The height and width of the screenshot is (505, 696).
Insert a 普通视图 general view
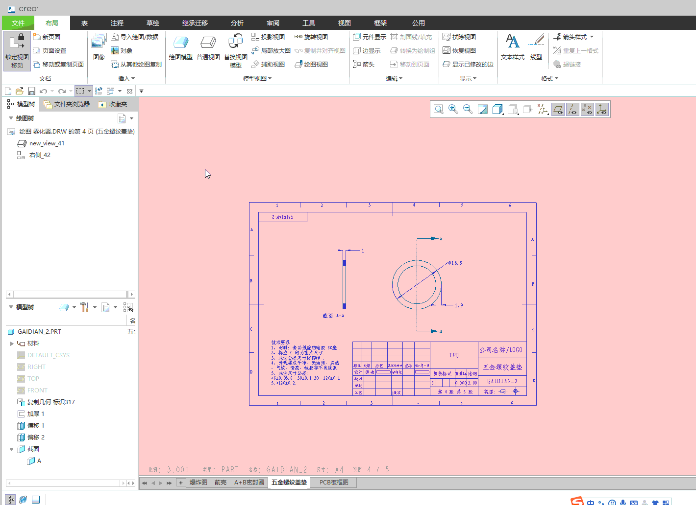click(208, 47)
